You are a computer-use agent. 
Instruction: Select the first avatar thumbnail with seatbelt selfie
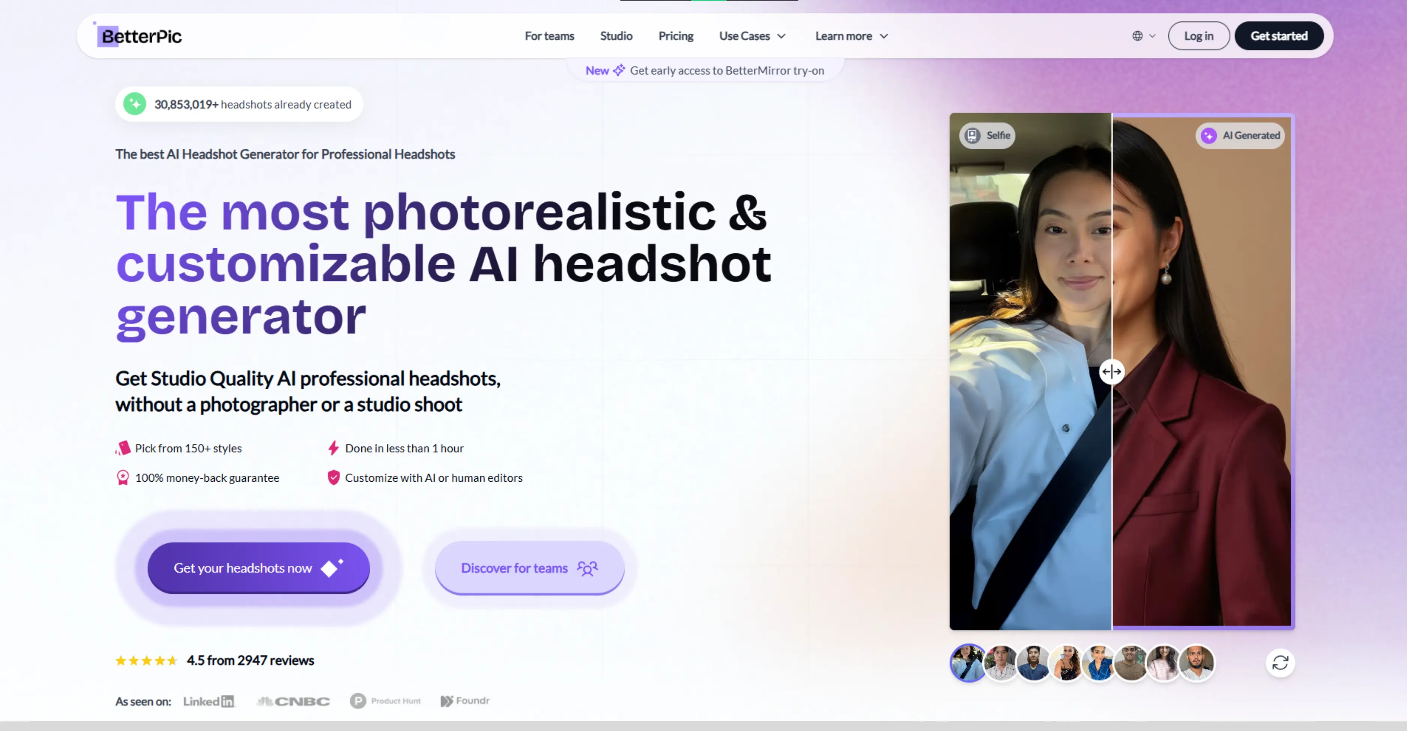point(968,663)
